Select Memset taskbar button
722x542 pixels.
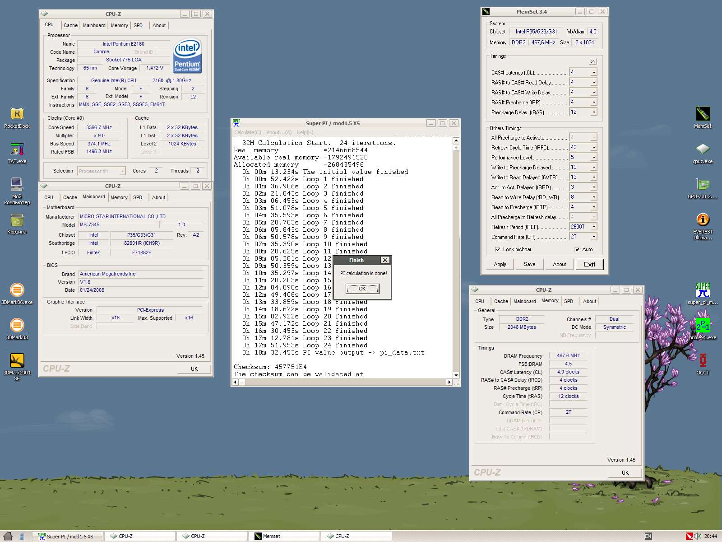[x=284, y=536]
